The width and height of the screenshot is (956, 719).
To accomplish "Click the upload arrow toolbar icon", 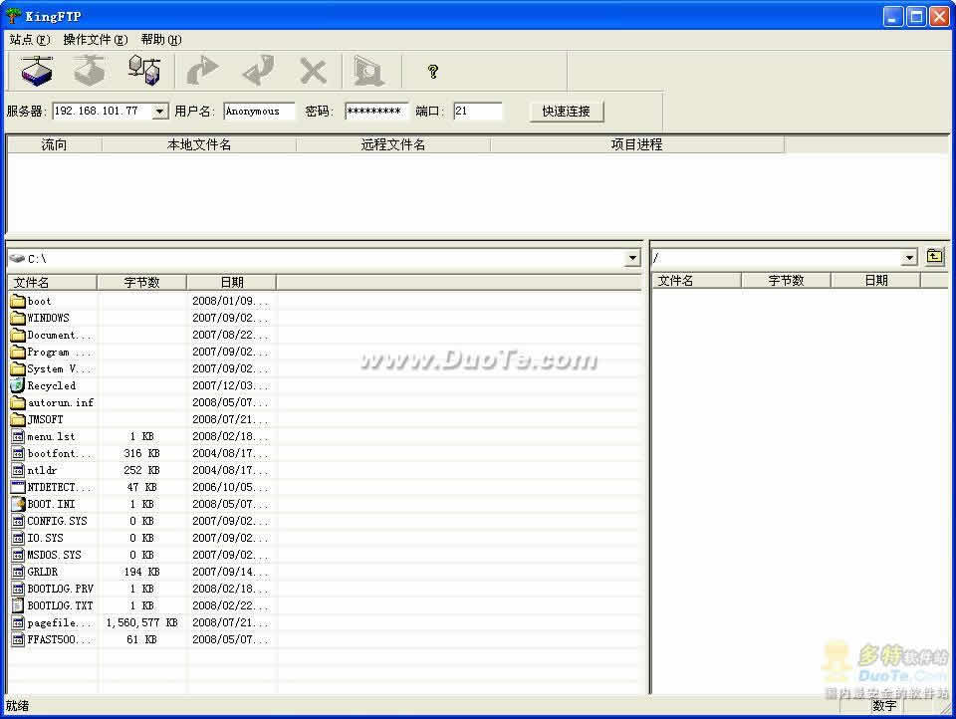I will (202, 71).
